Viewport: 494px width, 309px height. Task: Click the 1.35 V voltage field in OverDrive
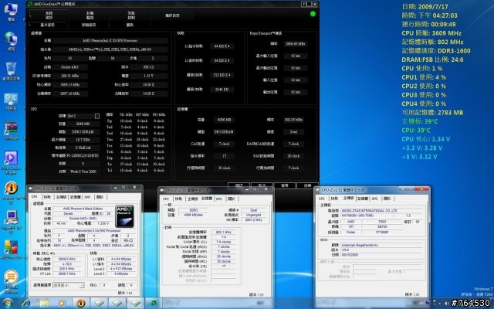[x=148, y=76]
